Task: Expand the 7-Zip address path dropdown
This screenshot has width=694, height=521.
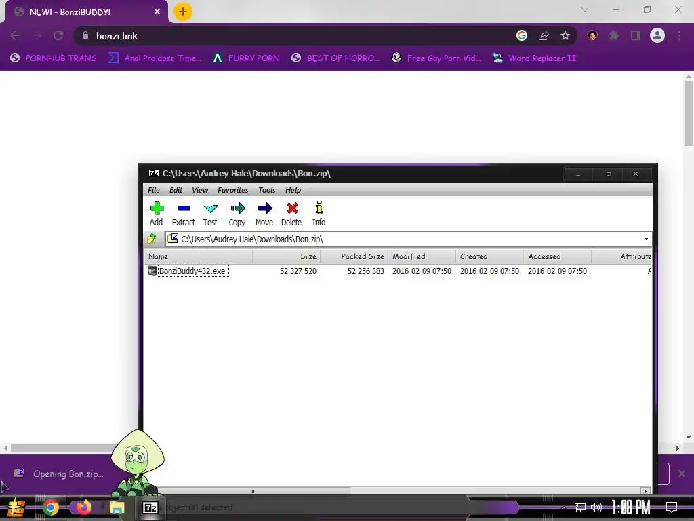Action: (x=646, y=239)
